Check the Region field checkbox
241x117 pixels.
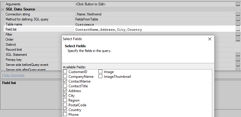pos(65,100)
